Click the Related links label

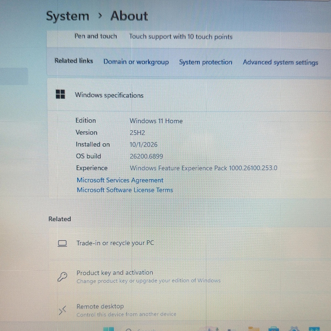(74, 61)
